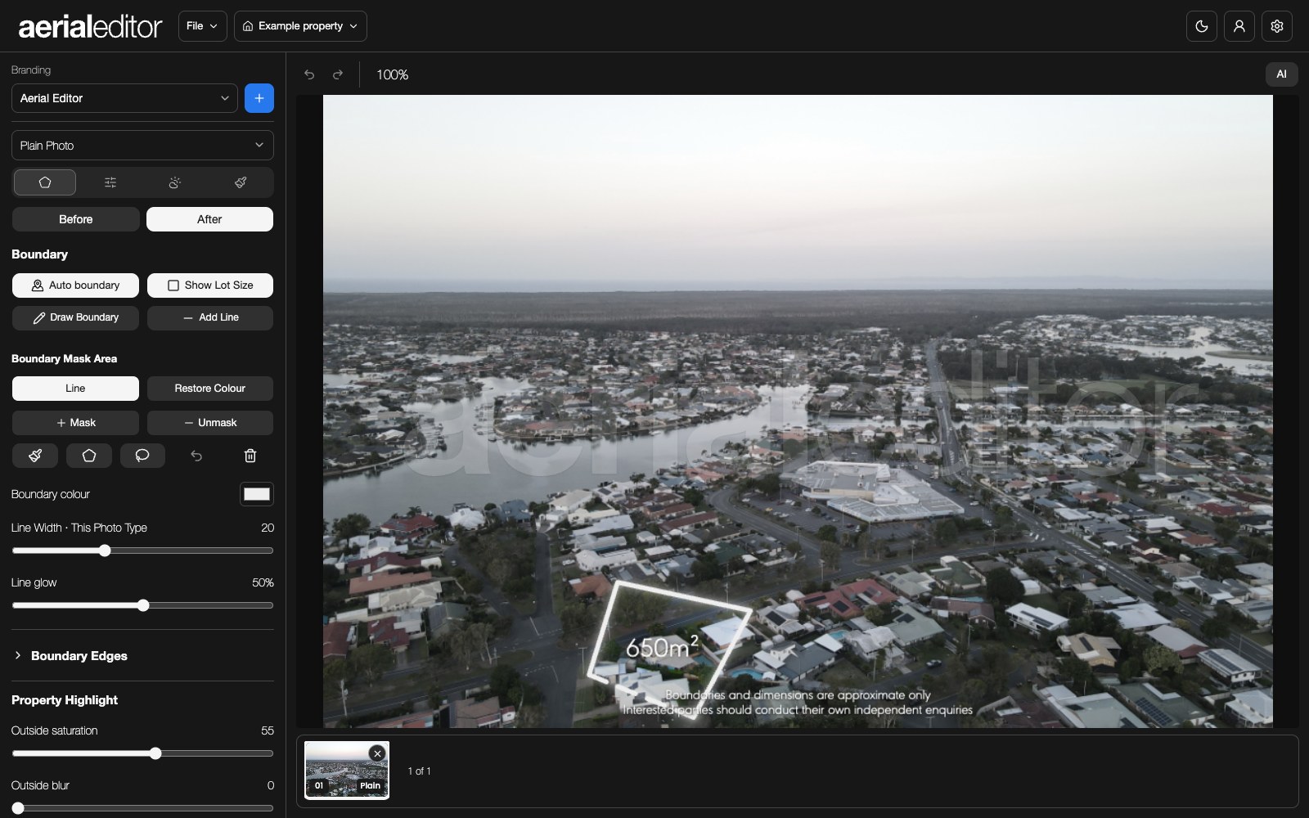Click the Line glow slider handle
1309x818 pixels.
tap(143, 605)
